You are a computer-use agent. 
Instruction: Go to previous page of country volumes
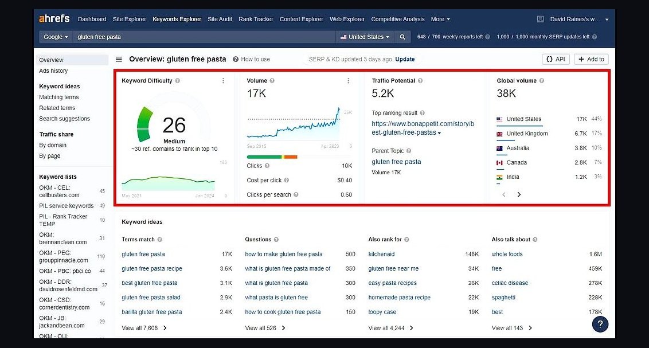coord(504,194)
